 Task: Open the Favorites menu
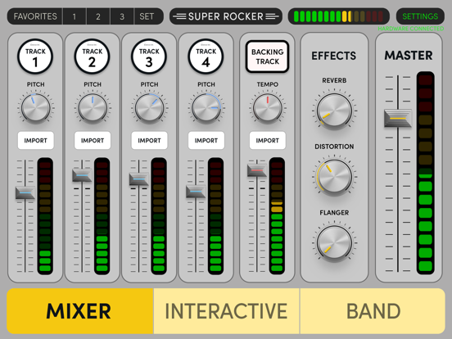tap(35, 16)
